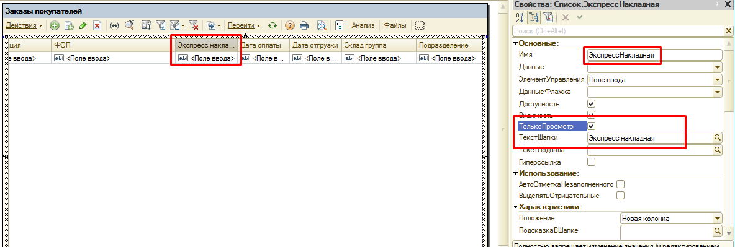Sort properties alphabetically with A-Z icon
The height and width of the screenshot is (247, 735).
(519, 17)
